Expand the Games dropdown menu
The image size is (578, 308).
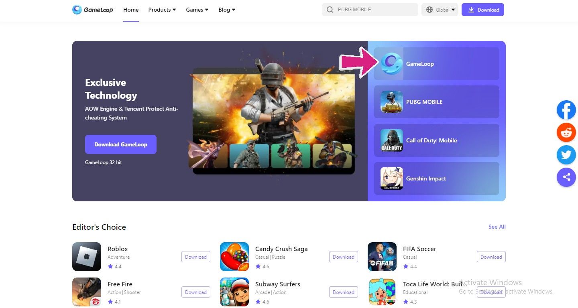197,10
